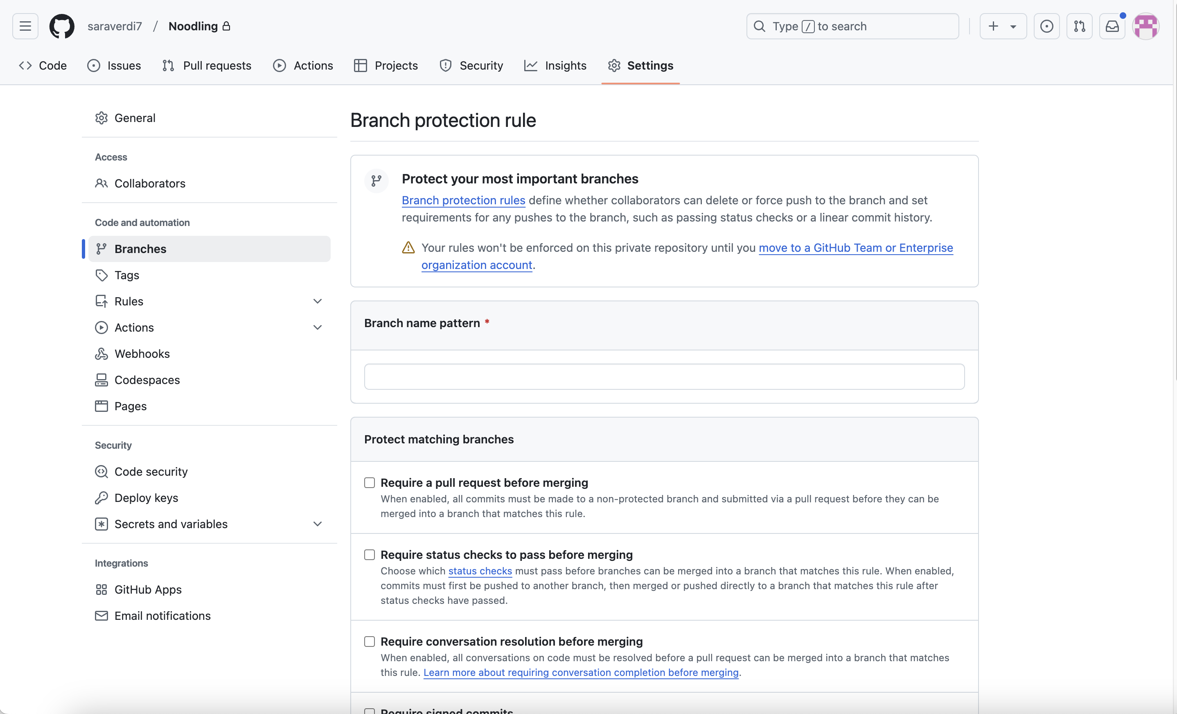Expand the Actions sidebar section
The height and width of the screenshot is (714, 1177).
(318, 327)
